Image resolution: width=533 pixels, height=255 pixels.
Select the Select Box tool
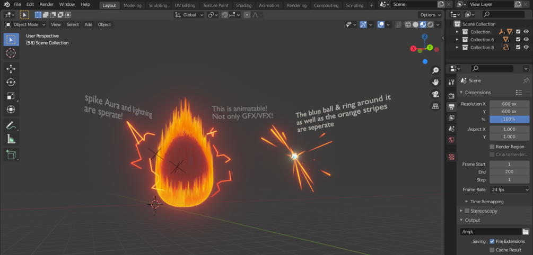11,40
